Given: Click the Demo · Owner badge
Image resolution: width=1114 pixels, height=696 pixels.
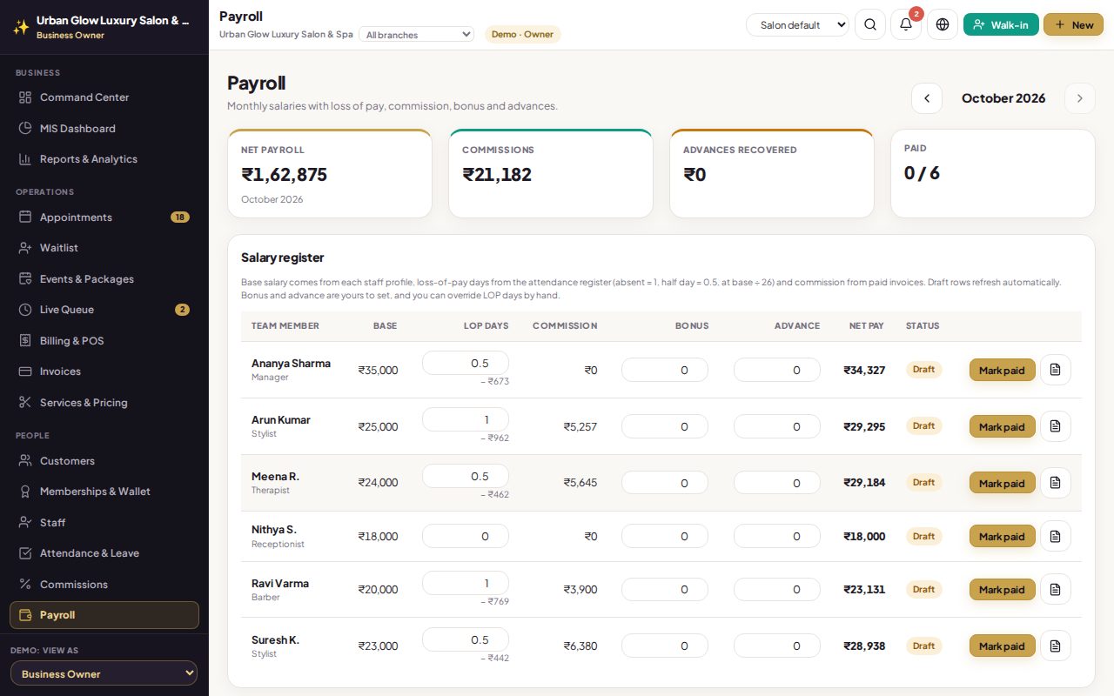Looking at the screenshot, I should click(522, 35).
